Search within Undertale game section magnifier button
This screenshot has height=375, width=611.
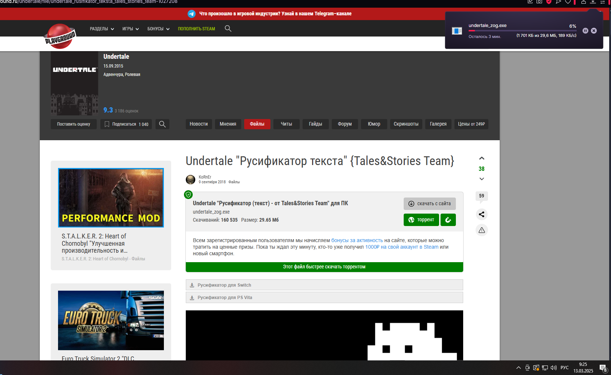162,124
